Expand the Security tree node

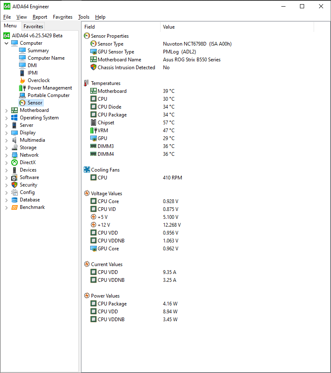click(x=6, y=185)
